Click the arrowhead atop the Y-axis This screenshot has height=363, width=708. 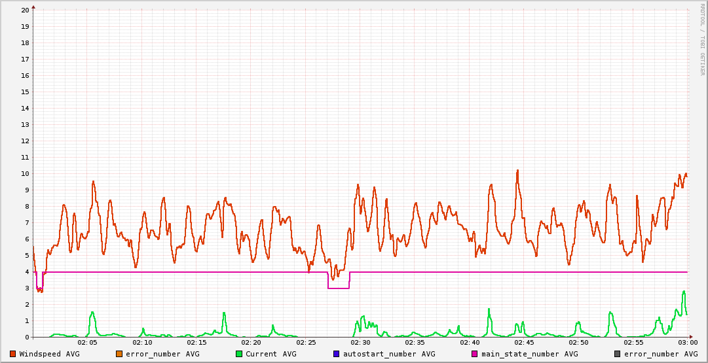(x=33, y=7)
